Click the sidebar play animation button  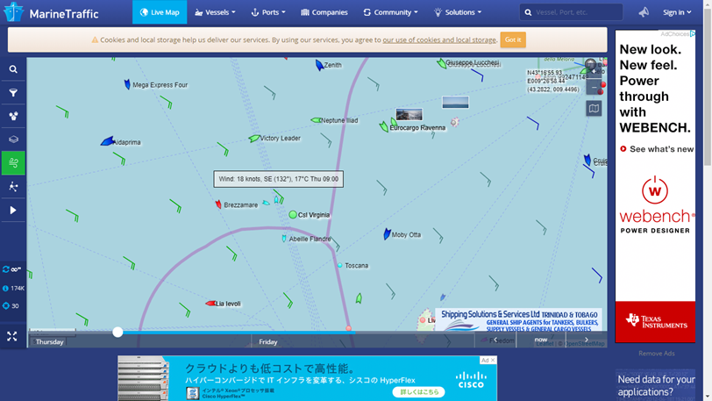point(13,210)
